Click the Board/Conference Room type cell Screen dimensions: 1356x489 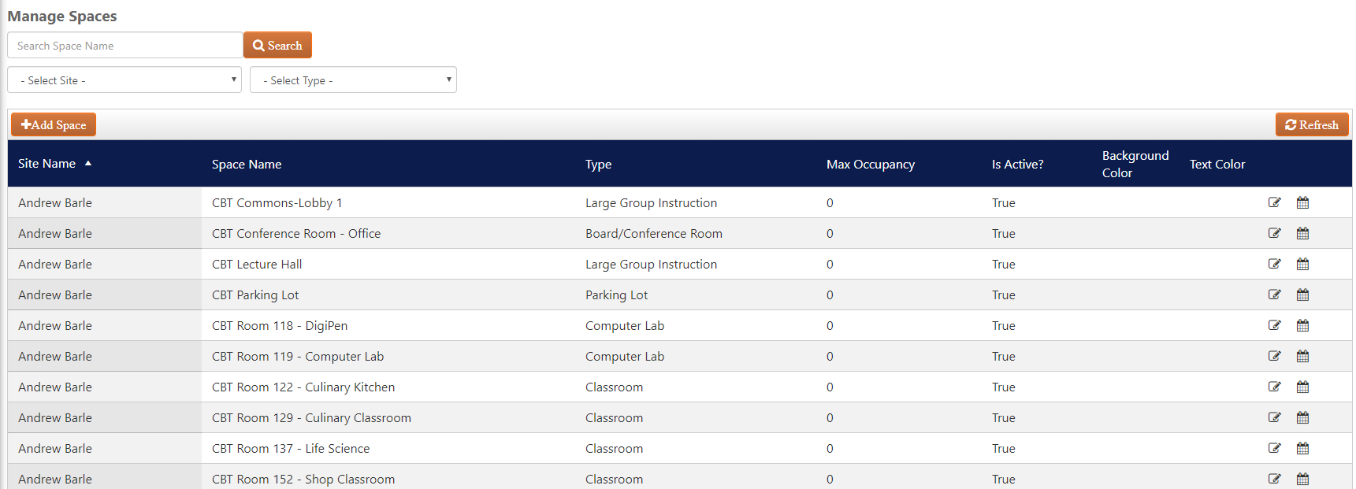point(696,233)
